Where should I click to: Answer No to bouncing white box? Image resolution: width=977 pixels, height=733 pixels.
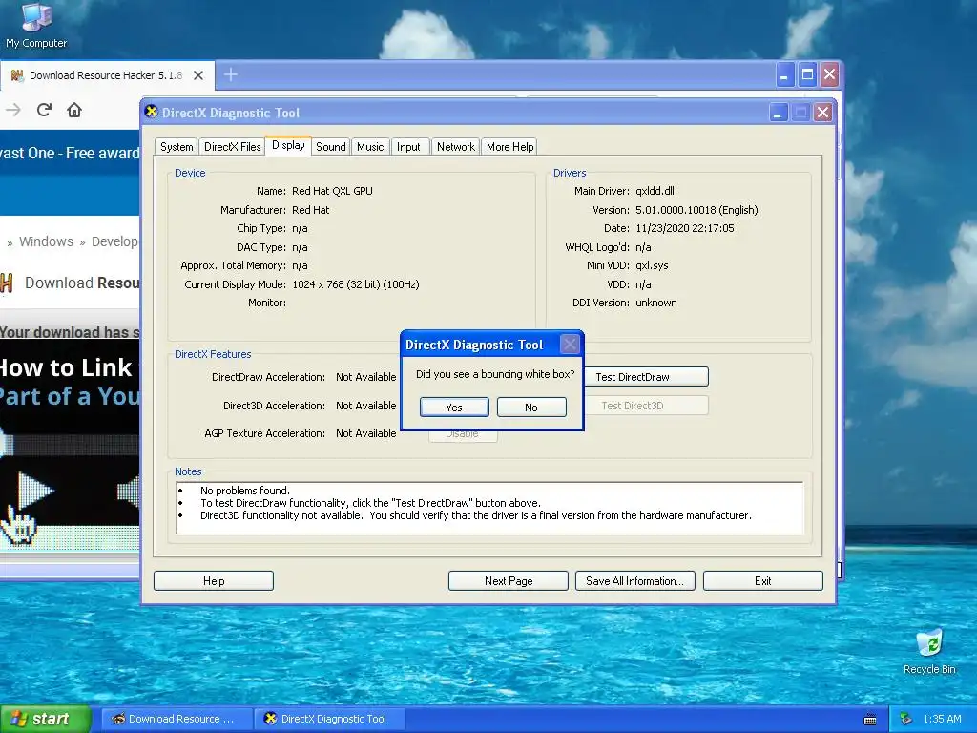(x=530, y=407)
